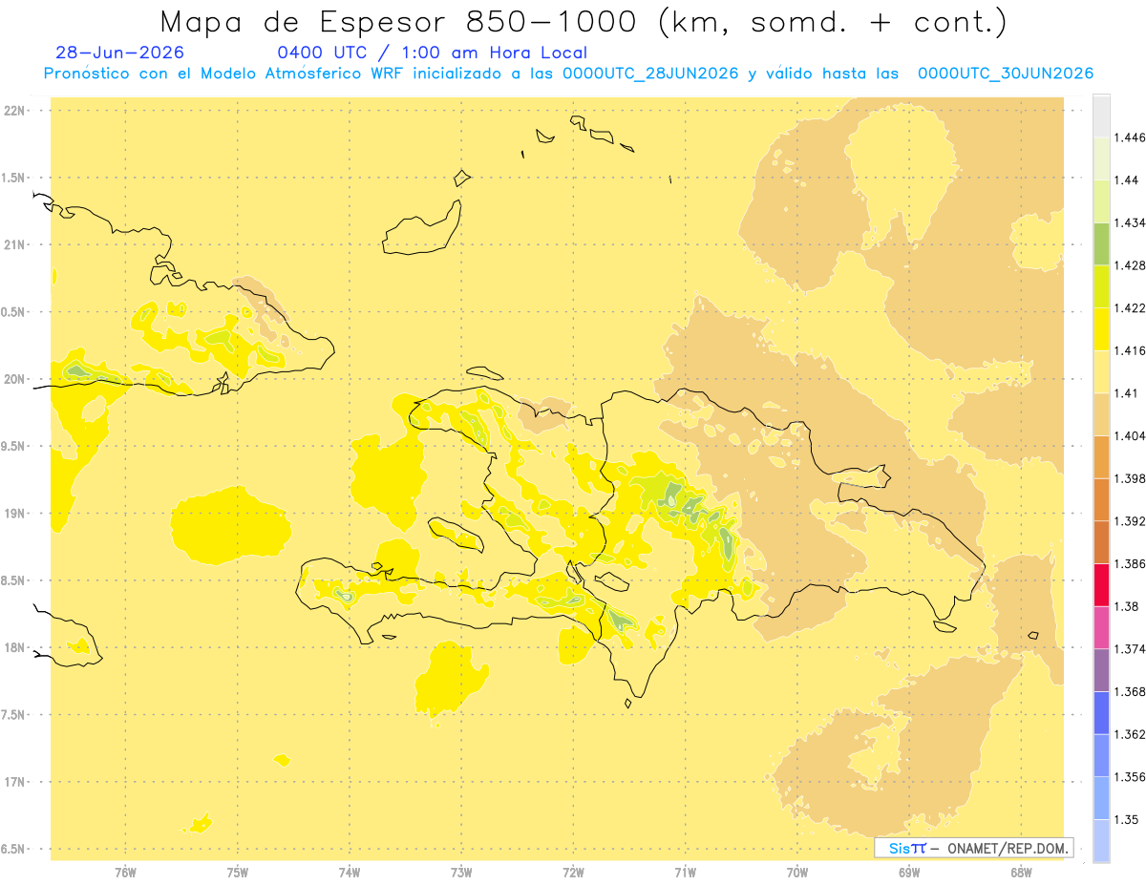Select the bright yellow swatch between 1.416 and 1.422
The width and height of the screenshot is (1146, 885).
[1101, 328]
